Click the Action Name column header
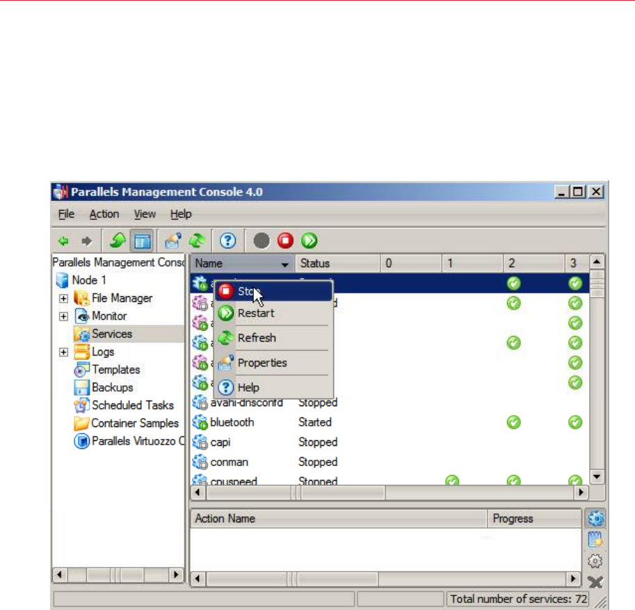The width and height of the screenshot is (635, 610). click(x=339, y=518)
